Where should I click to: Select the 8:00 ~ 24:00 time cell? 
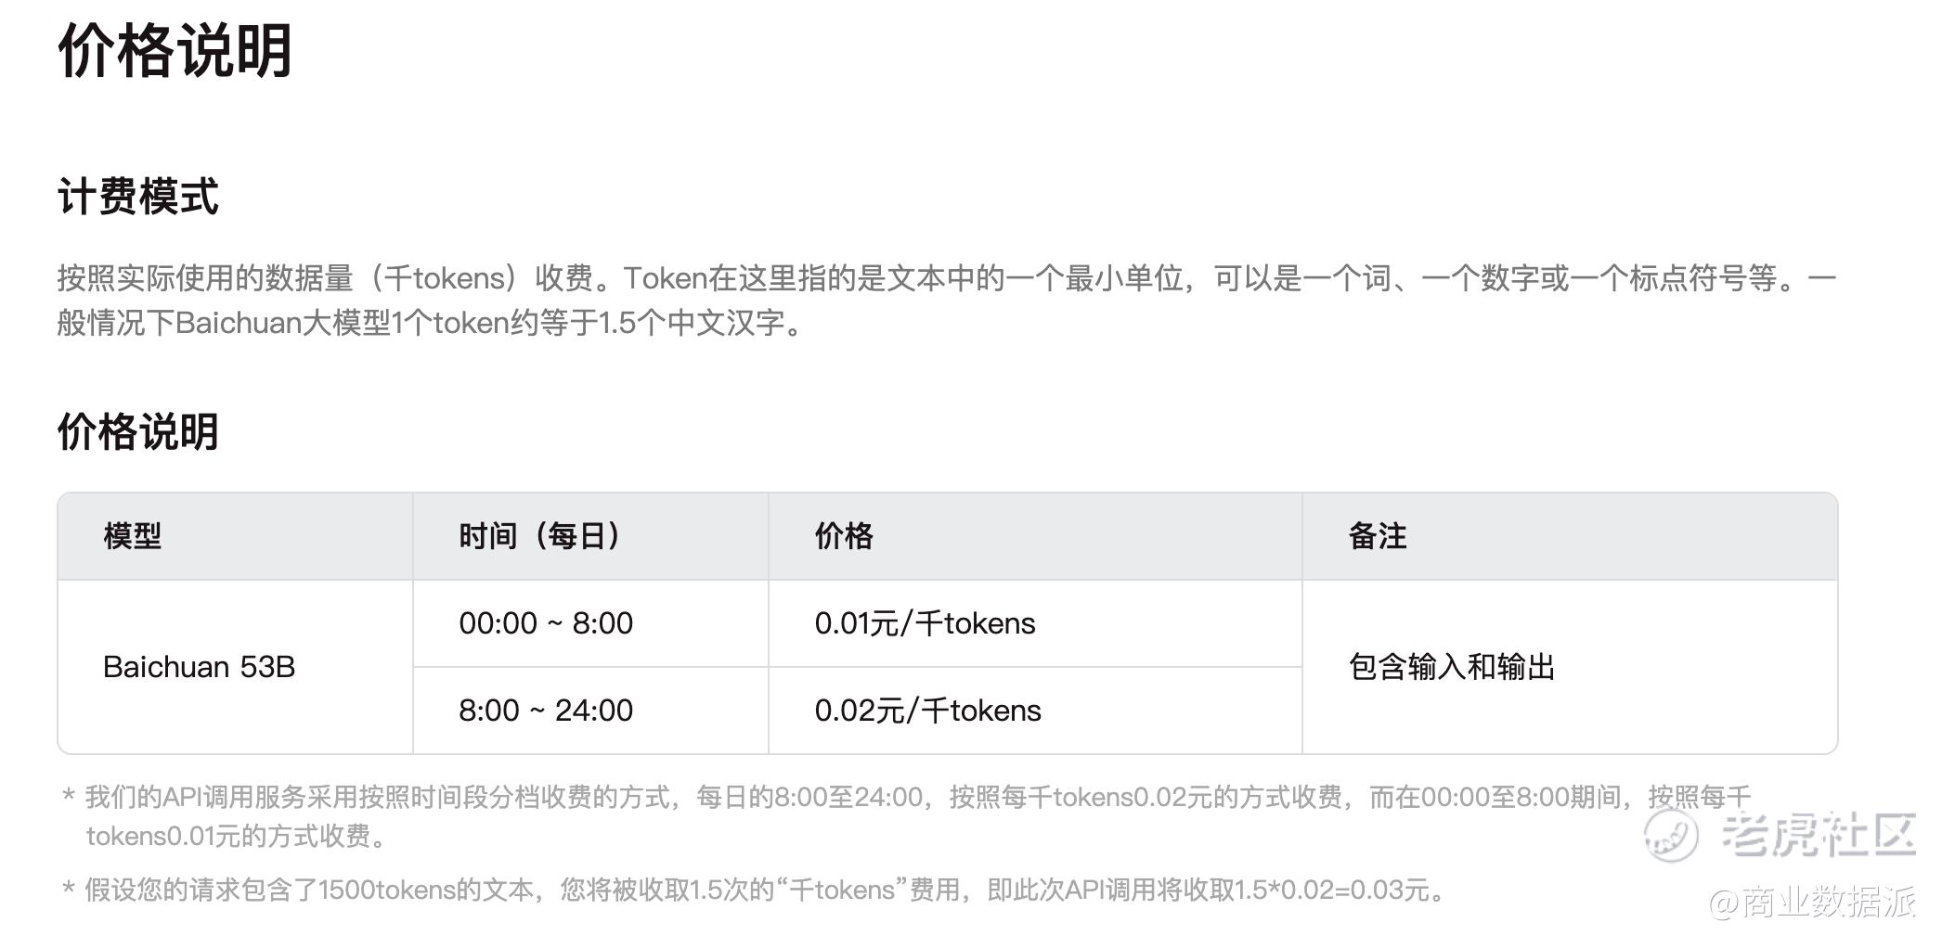[546, 711]
